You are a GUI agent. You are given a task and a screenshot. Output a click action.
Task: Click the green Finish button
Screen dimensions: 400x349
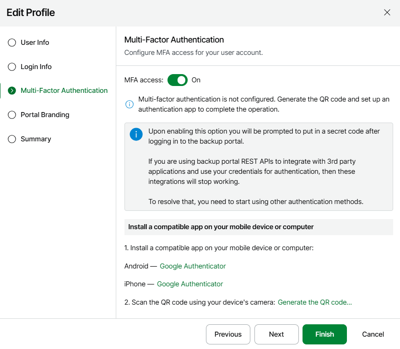[x=324, y=334]
